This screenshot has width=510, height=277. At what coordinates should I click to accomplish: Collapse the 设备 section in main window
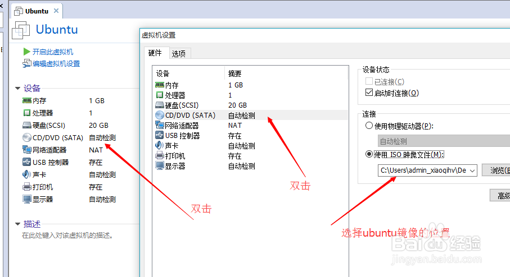click(x=17, y=88)
